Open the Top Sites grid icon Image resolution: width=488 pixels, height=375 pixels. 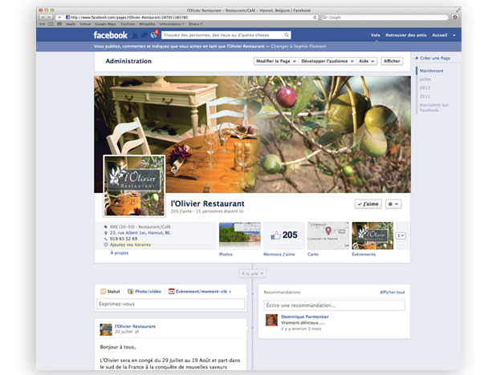59,24
